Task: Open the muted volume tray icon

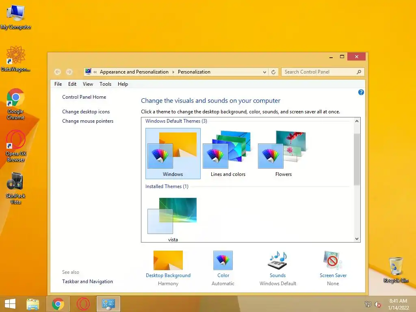Action: click(377, 305)
